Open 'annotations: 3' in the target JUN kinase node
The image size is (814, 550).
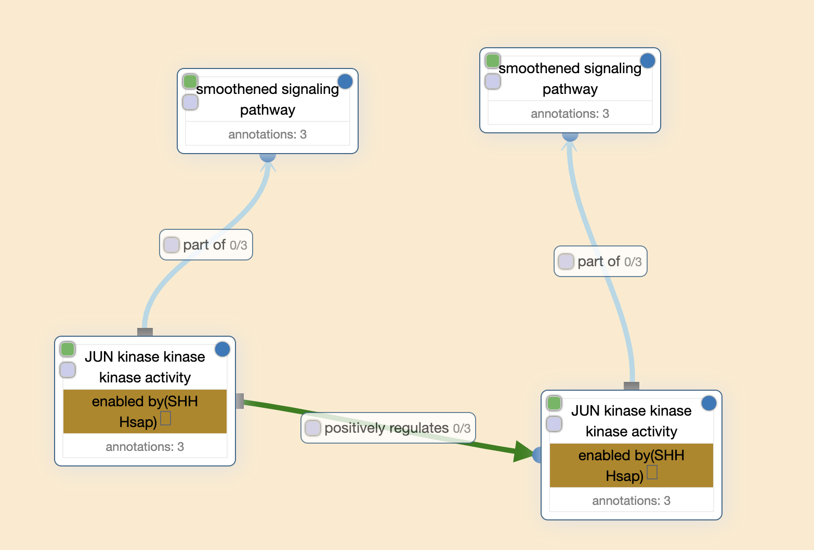click(x=632, y=501)
